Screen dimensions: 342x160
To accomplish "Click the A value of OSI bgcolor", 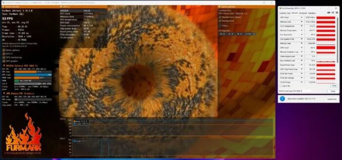I will [248, 34].
